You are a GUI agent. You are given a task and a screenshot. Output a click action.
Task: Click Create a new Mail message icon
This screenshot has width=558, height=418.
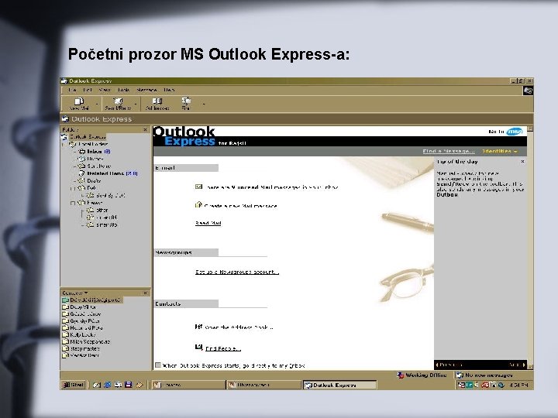click(198, 205)
